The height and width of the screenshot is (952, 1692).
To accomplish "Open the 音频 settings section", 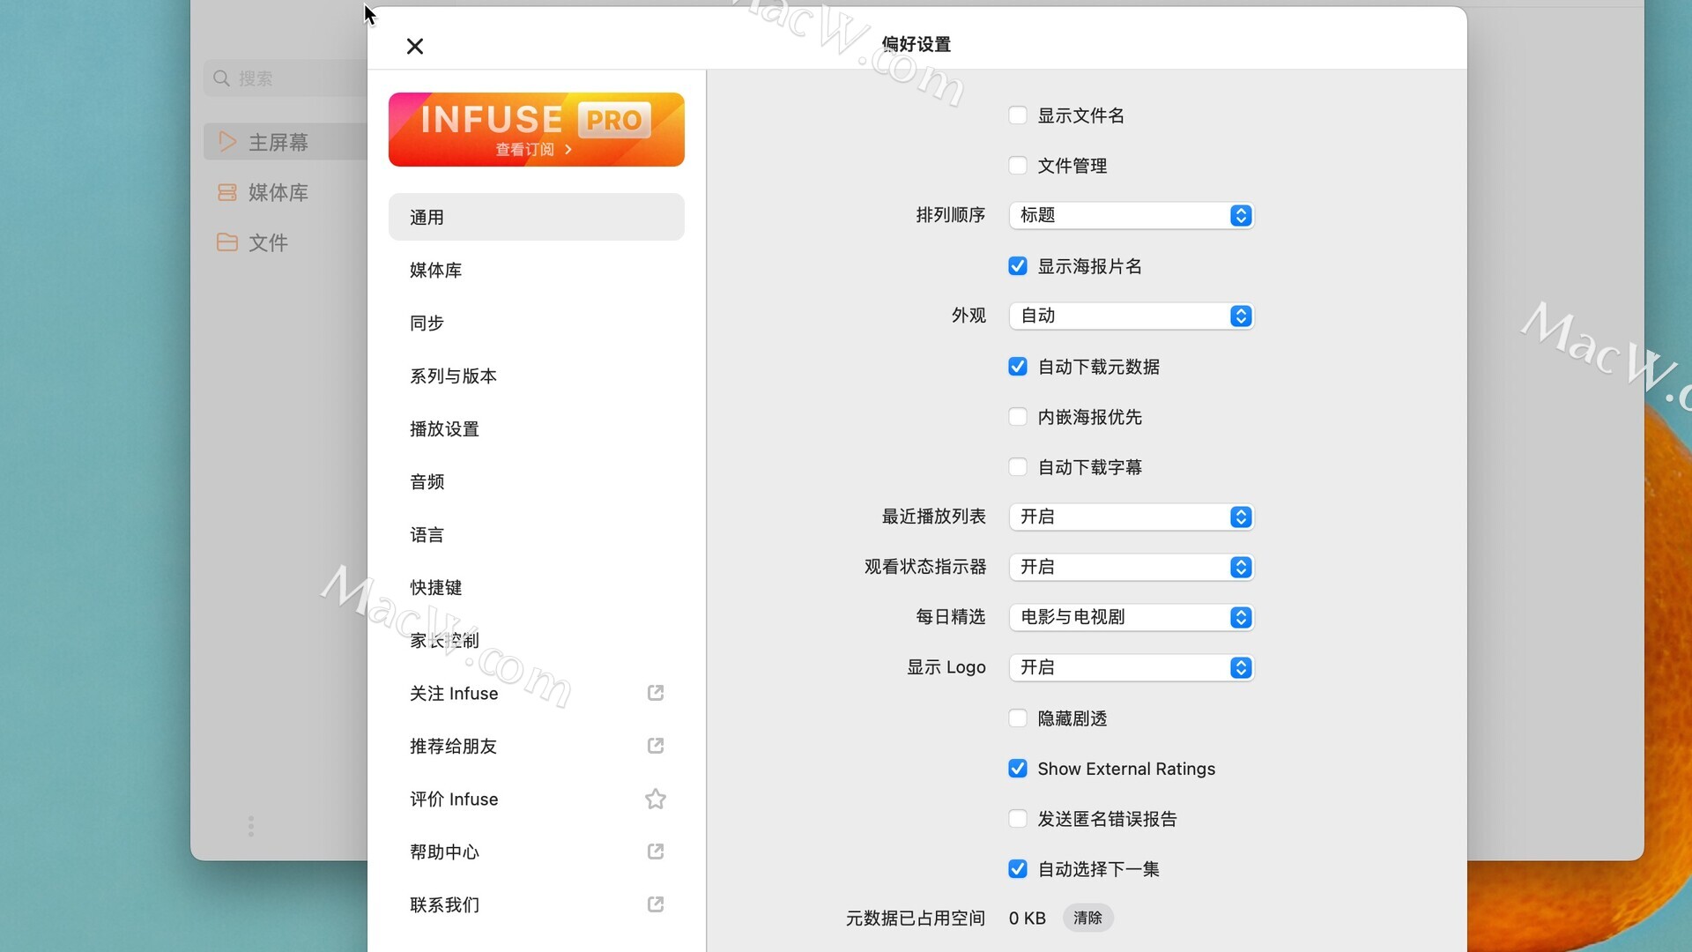I will pyautogui.click(x=536, y=481).
